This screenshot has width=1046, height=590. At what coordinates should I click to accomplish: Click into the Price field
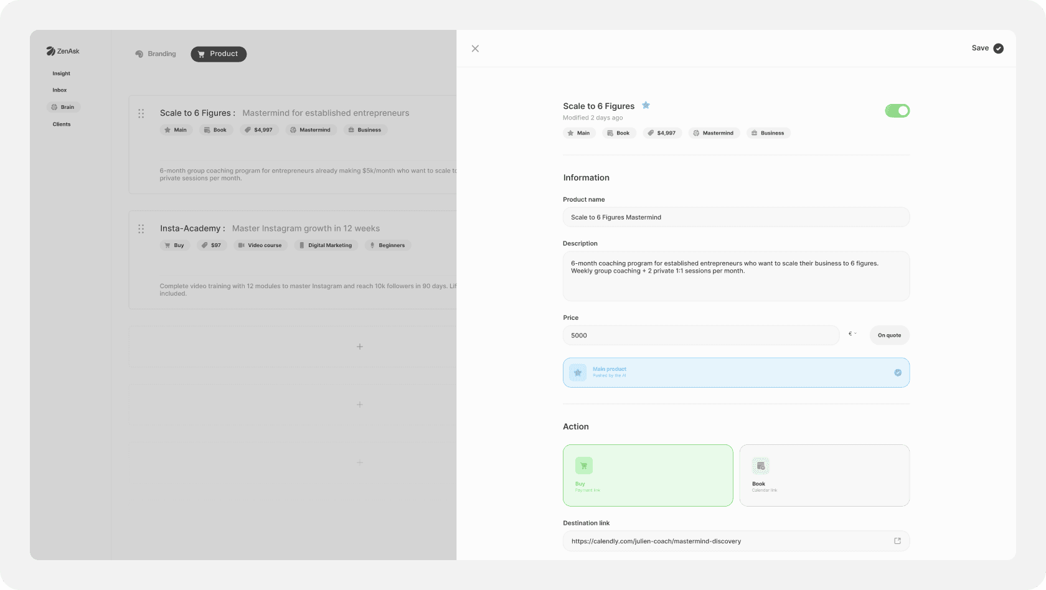pos(700,335)
